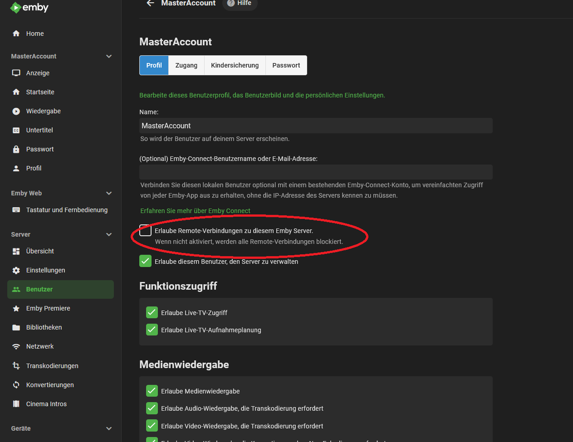Click the Bibliotheken folder icon

pos(16,327)
